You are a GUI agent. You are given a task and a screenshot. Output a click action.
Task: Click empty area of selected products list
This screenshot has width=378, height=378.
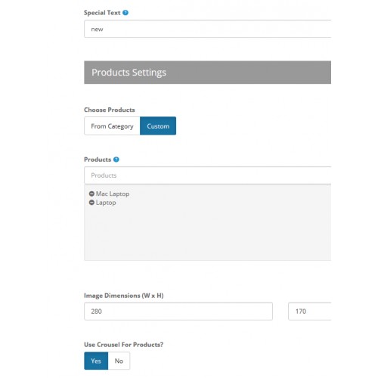point(207,233)
